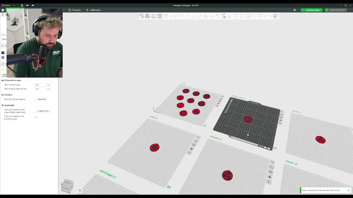
Task: Select filament swatch number 1
Action: click(x=3, y=53)
